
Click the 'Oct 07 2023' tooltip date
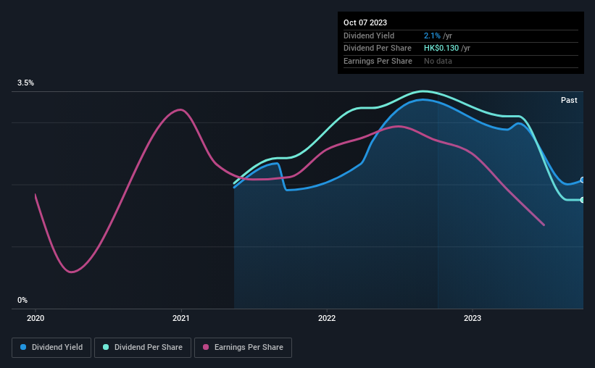pyautogui.click(x=365, y=22)
